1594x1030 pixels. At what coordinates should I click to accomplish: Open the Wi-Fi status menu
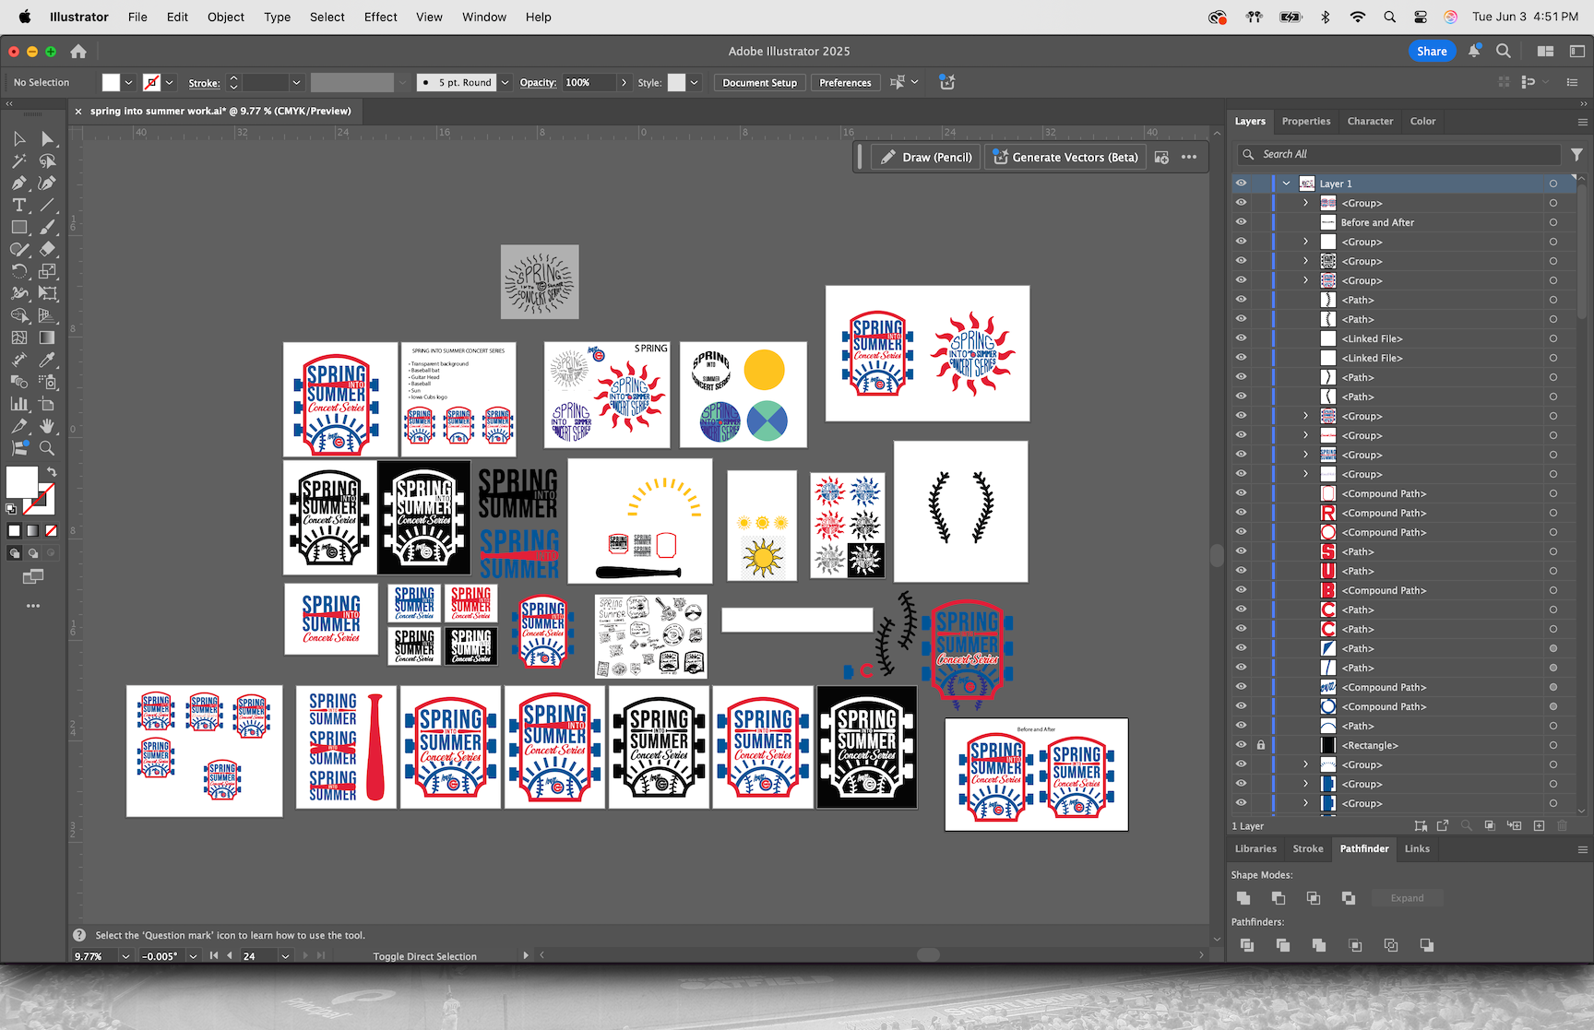pos(1357,17)
